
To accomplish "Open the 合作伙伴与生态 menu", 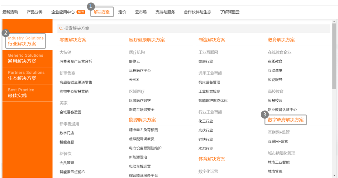I will click(198, 12).
